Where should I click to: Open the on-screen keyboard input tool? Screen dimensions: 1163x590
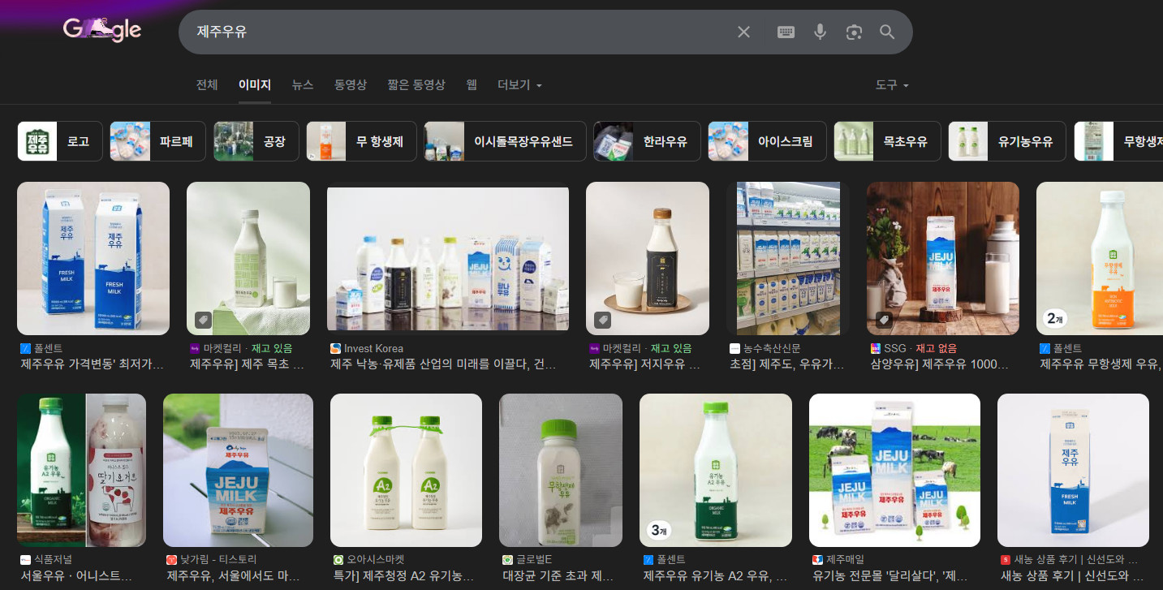tap(786, 32)
